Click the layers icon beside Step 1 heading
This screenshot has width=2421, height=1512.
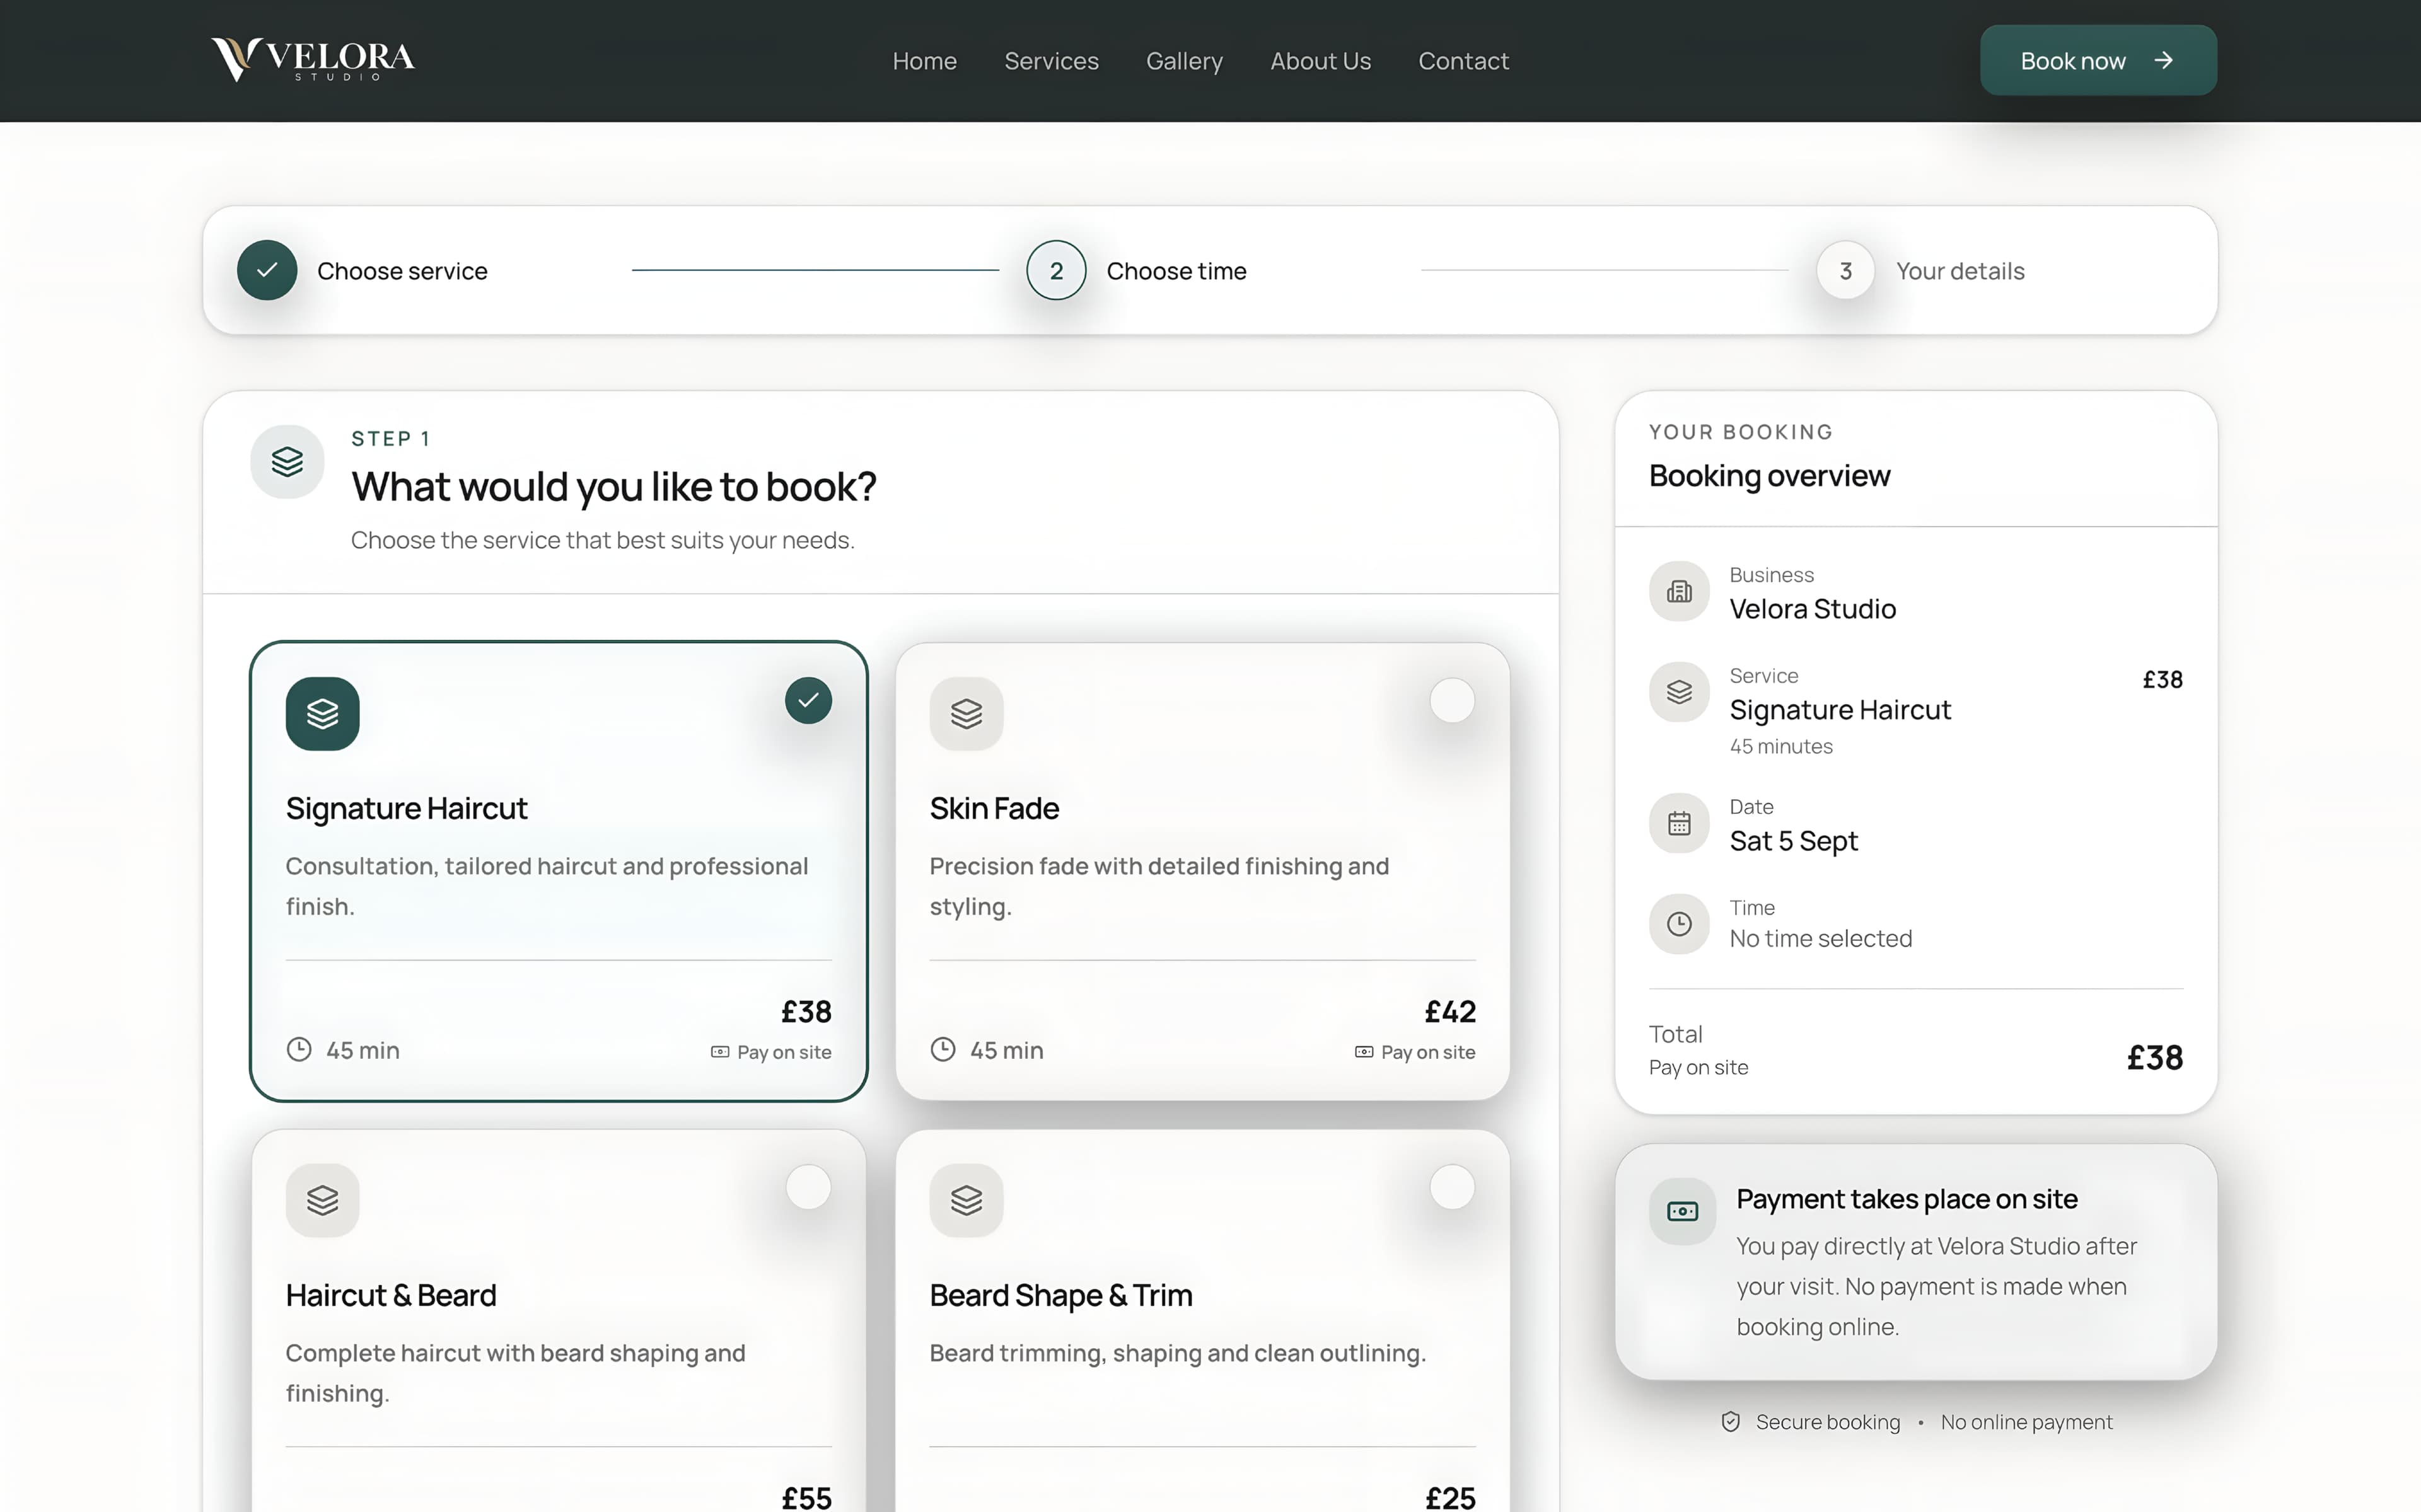click(x=287, y=462)
